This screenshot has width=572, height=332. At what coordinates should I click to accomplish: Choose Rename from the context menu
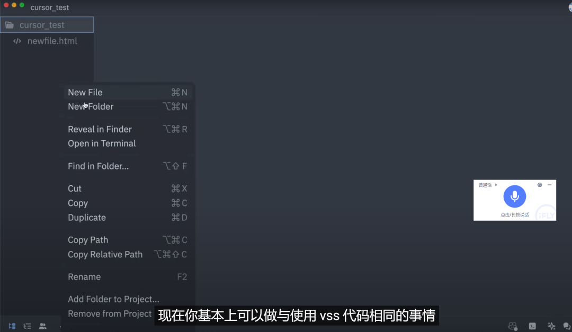click(128, 276)
